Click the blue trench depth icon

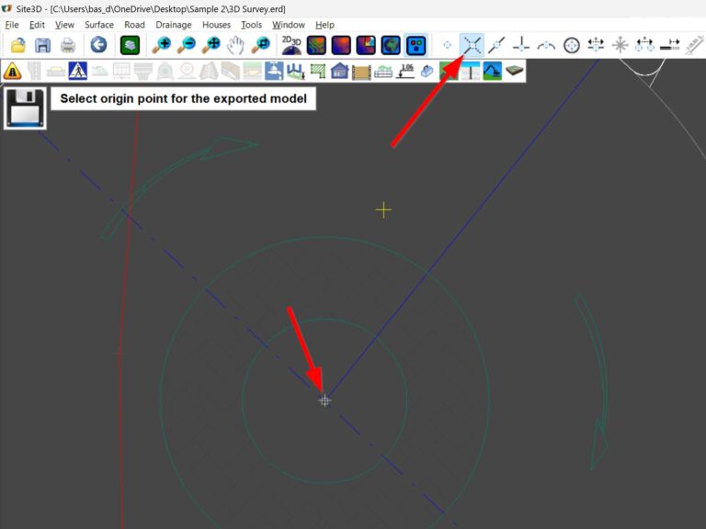pyautogui.click(x=296, y=71)
